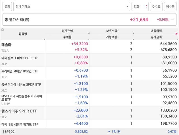This screenshot has height=135, width=179.
Task: Click USMV loss value -1.5100
Action: [x=81, y=97]
